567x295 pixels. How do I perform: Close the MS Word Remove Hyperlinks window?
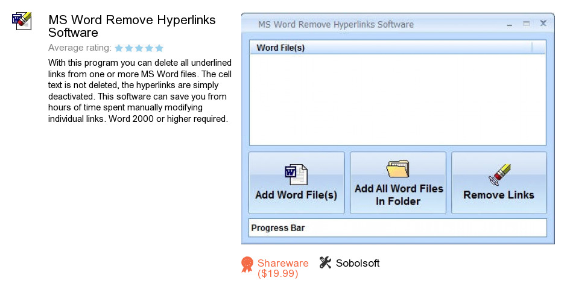543,24
